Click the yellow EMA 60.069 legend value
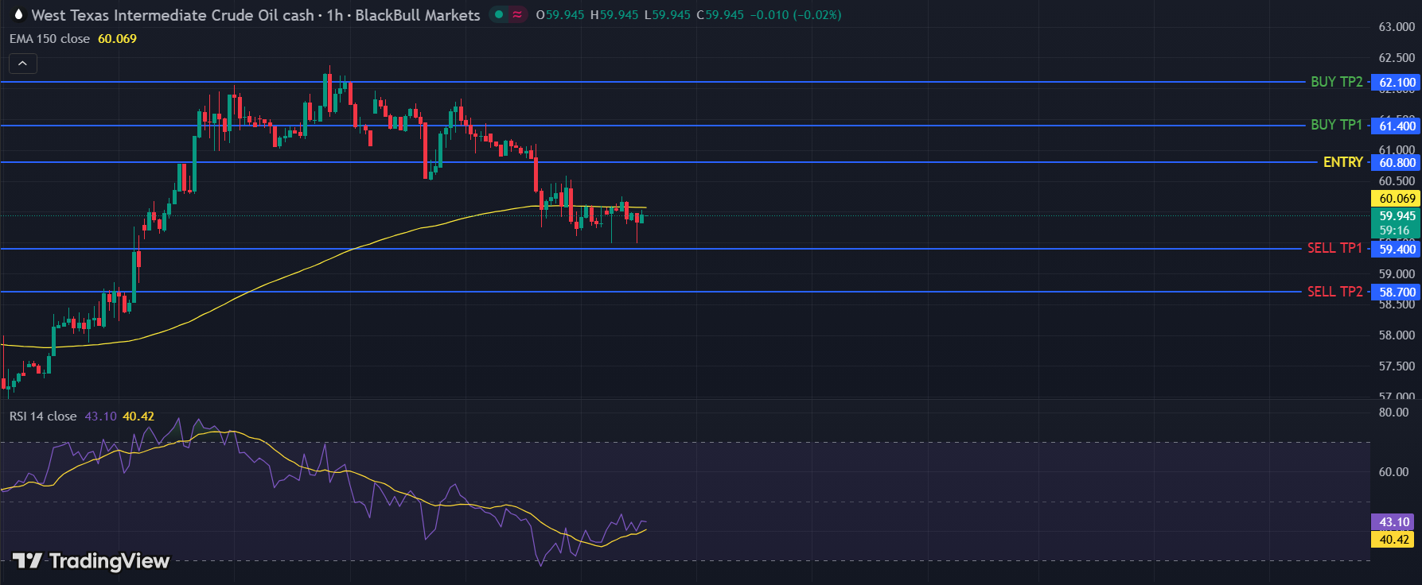This screenshot has height=585, width=1422. tap(117, 39)
